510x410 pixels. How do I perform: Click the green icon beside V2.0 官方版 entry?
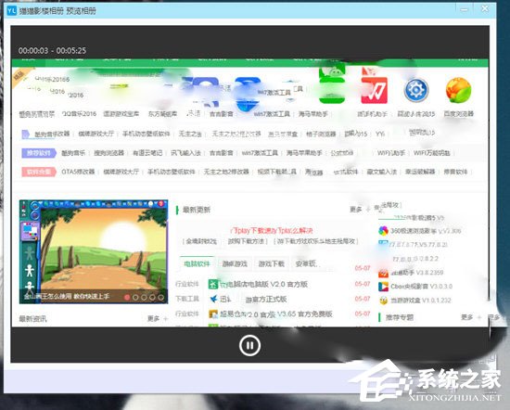coord(213,284)
